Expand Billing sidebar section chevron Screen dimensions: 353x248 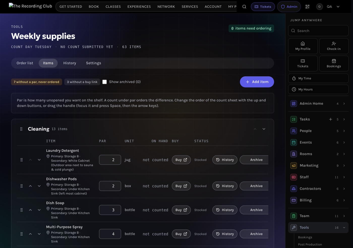tap(344, 200)
